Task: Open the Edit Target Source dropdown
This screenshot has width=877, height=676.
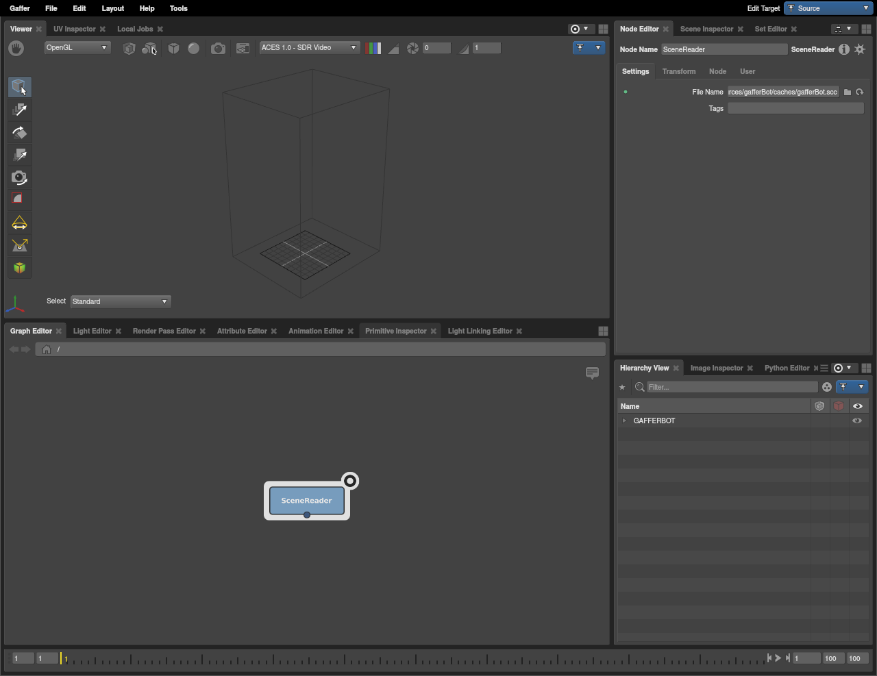Action: [829, 8]
